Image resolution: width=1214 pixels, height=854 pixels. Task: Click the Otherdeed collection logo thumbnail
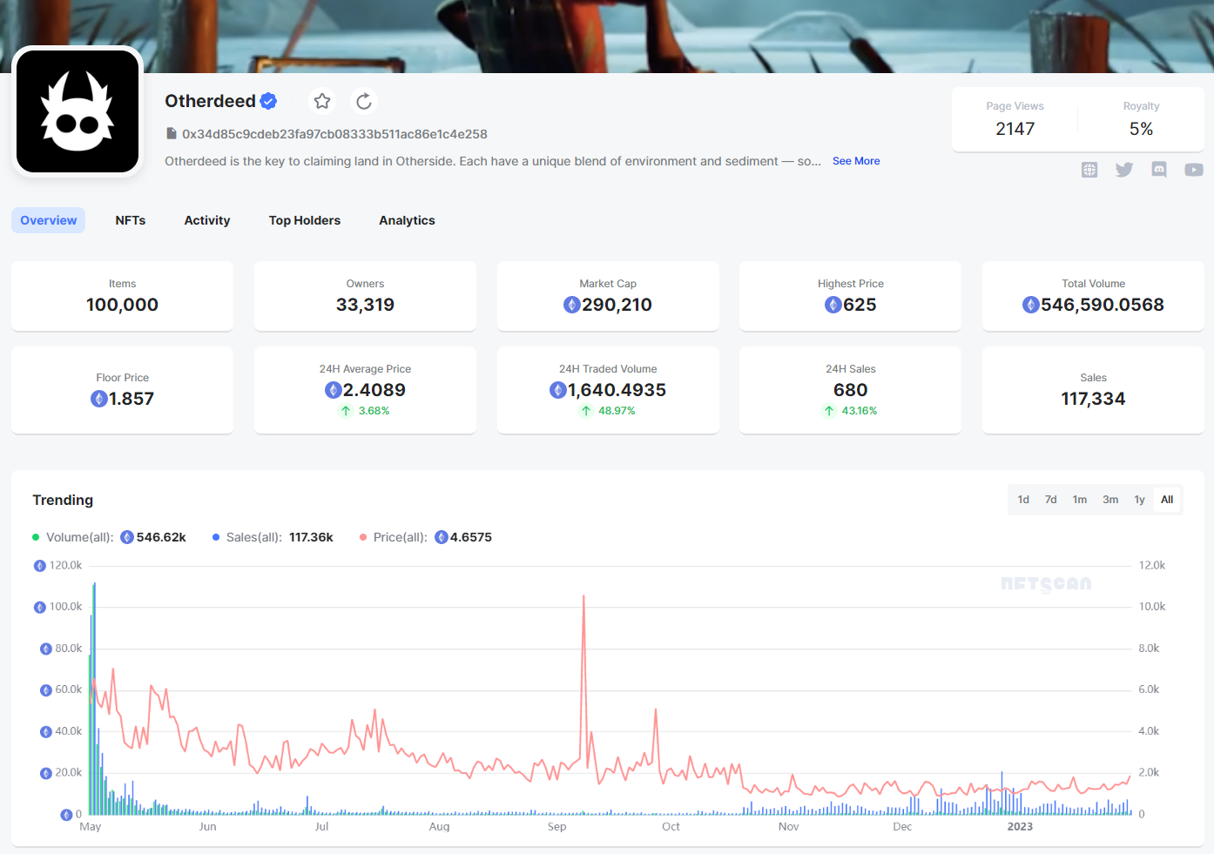(x=78, y=111)
